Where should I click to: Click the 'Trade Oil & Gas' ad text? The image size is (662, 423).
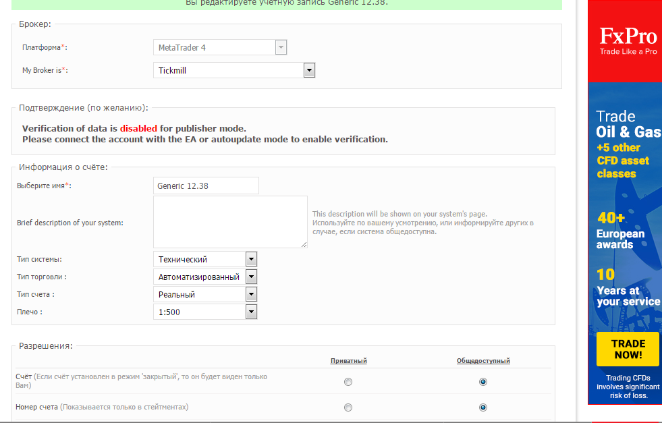point(628,124)
